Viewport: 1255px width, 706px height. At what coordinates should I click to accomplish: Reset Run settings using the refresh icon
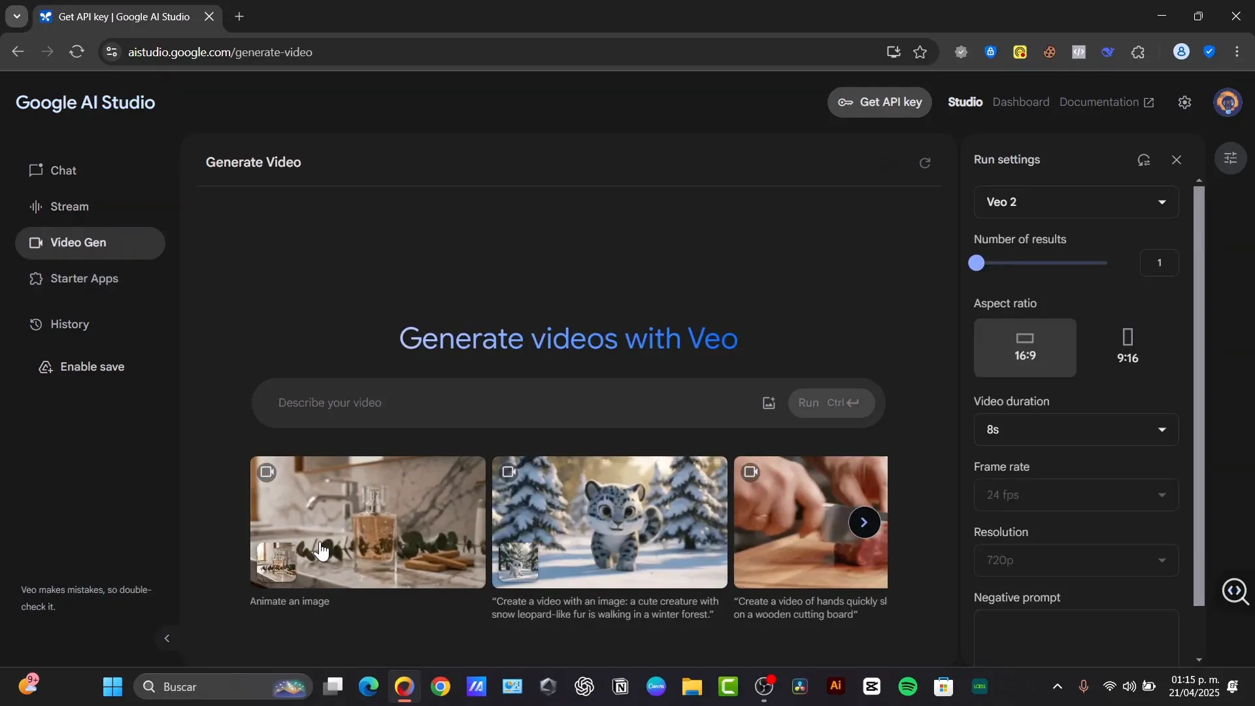[1145, 160]
